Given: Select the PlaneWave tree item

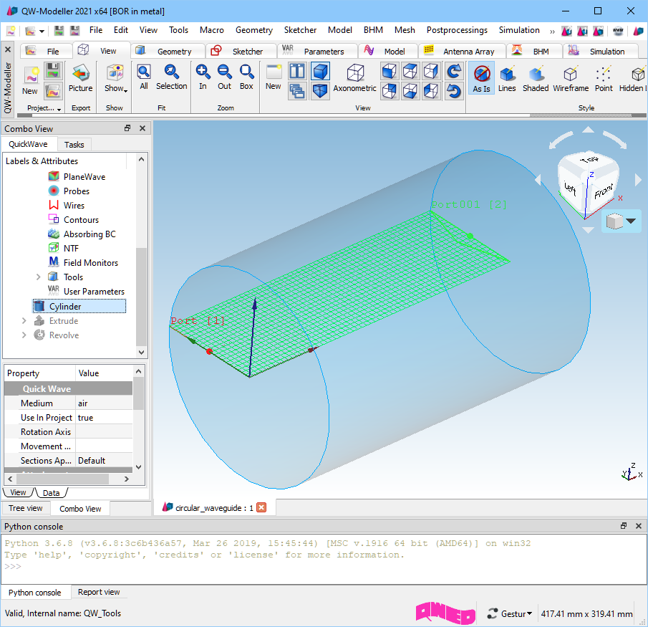Looking at the screenshot, I should click(77, 176).
